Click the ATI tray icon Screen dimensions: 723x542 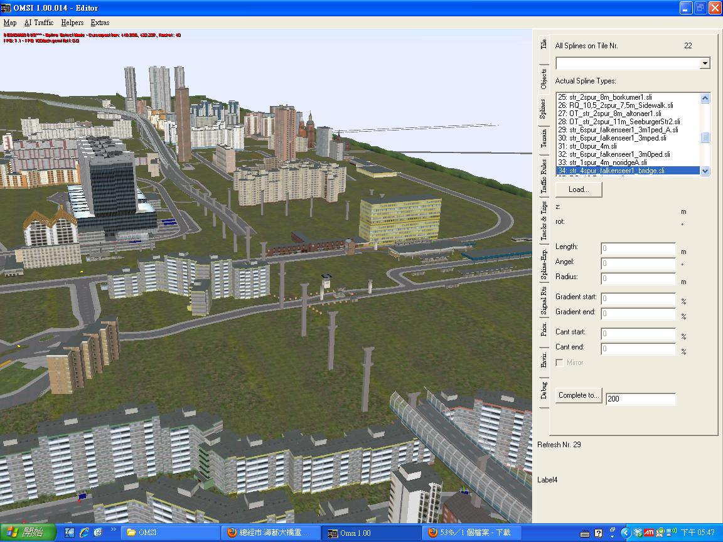pos(649,533)
